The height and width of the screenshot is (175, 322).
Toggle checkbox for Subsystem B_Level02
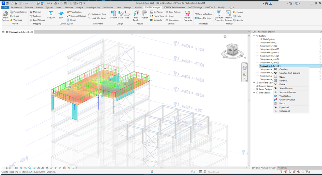click(320, 53)
